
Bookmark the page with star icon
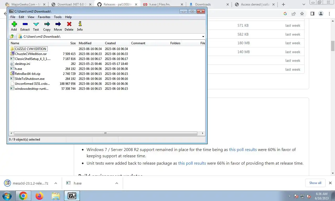click(302, 14)
